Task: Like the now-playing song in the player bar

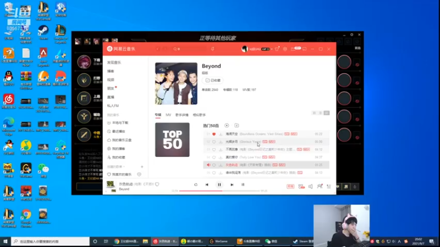Action: (157, 184)
